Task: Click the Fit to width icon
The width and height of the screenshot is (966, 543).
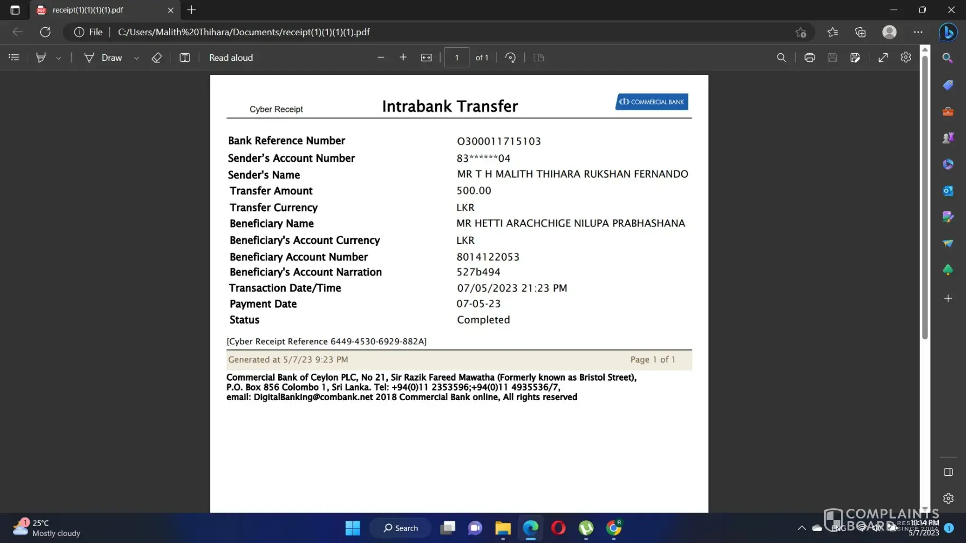Action: (x=426, y=58)
